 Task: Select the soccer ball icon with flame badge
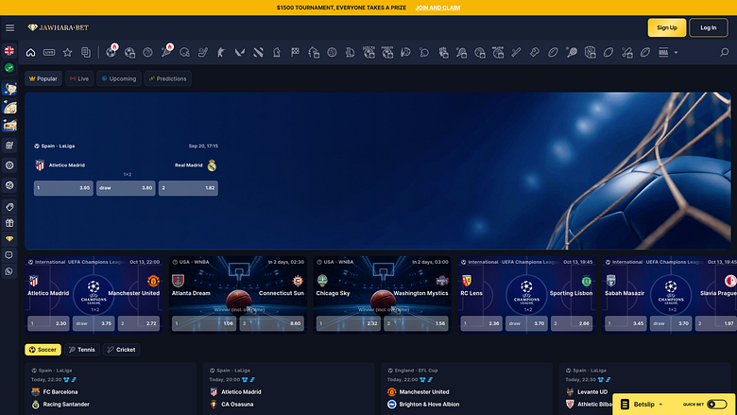click(x=111, y=51)
